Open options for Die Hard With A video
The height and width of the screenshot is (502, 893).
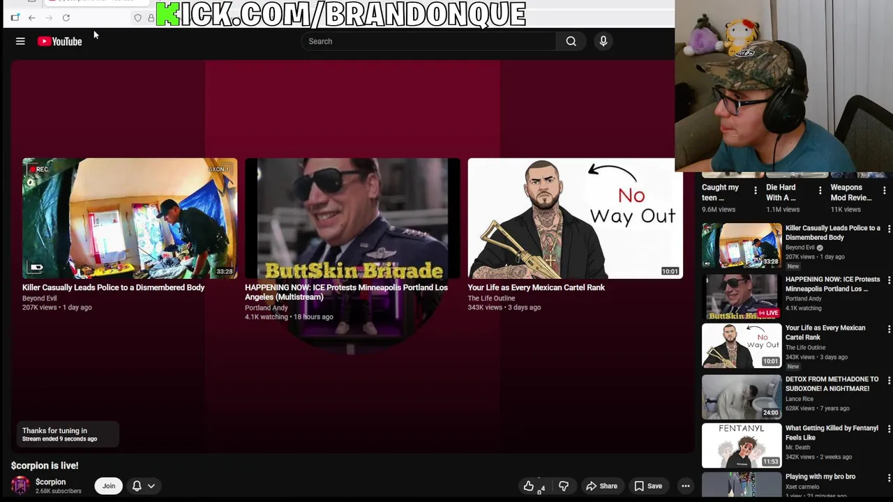[x=820, y=190]
